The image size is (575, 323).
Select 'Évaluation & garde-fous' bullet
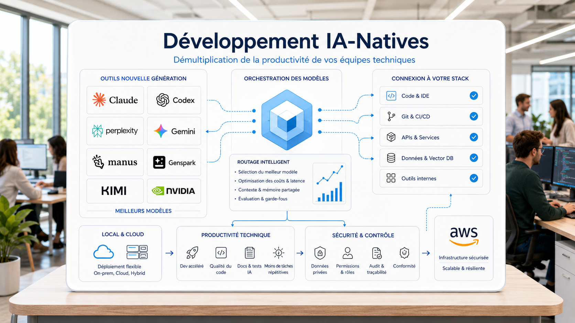[x=263, y=199]
